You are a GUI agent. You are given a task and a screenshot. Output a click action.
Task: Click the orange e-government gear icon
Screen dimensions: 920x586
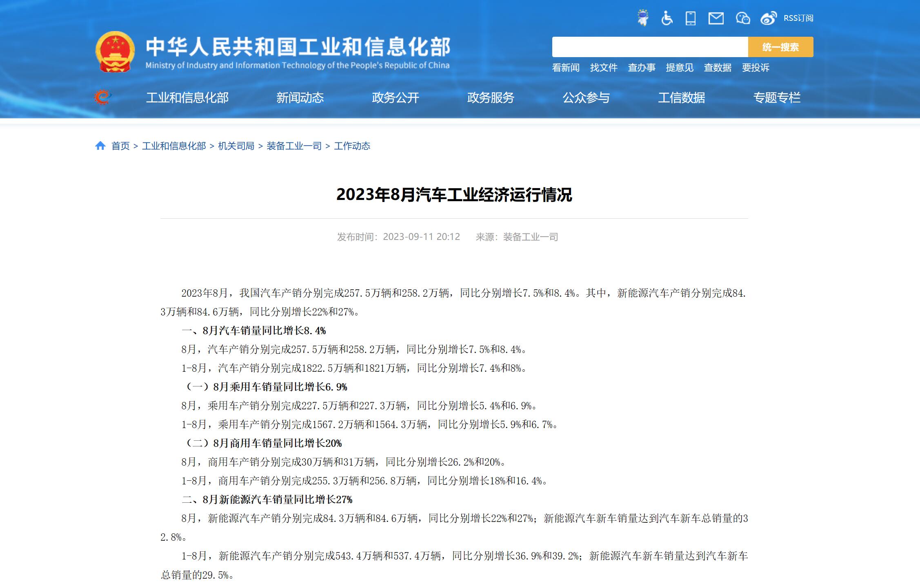[102, 97]
